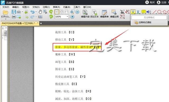The image size is (169, 102).
Task: Click the text line 魔棒工具 【W】
Action: coord(65,54)
